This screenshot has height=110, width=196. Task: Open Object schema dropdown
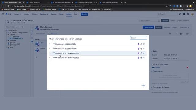coord(183,20)
